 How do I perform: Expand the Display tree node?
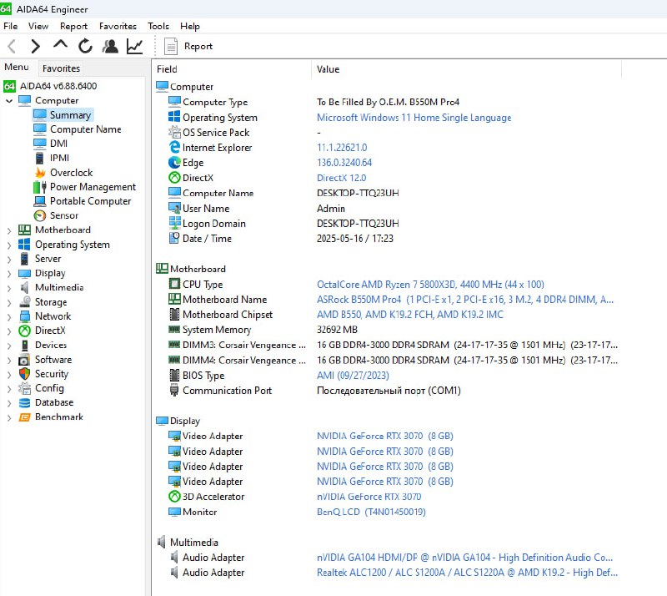point(9,274)
